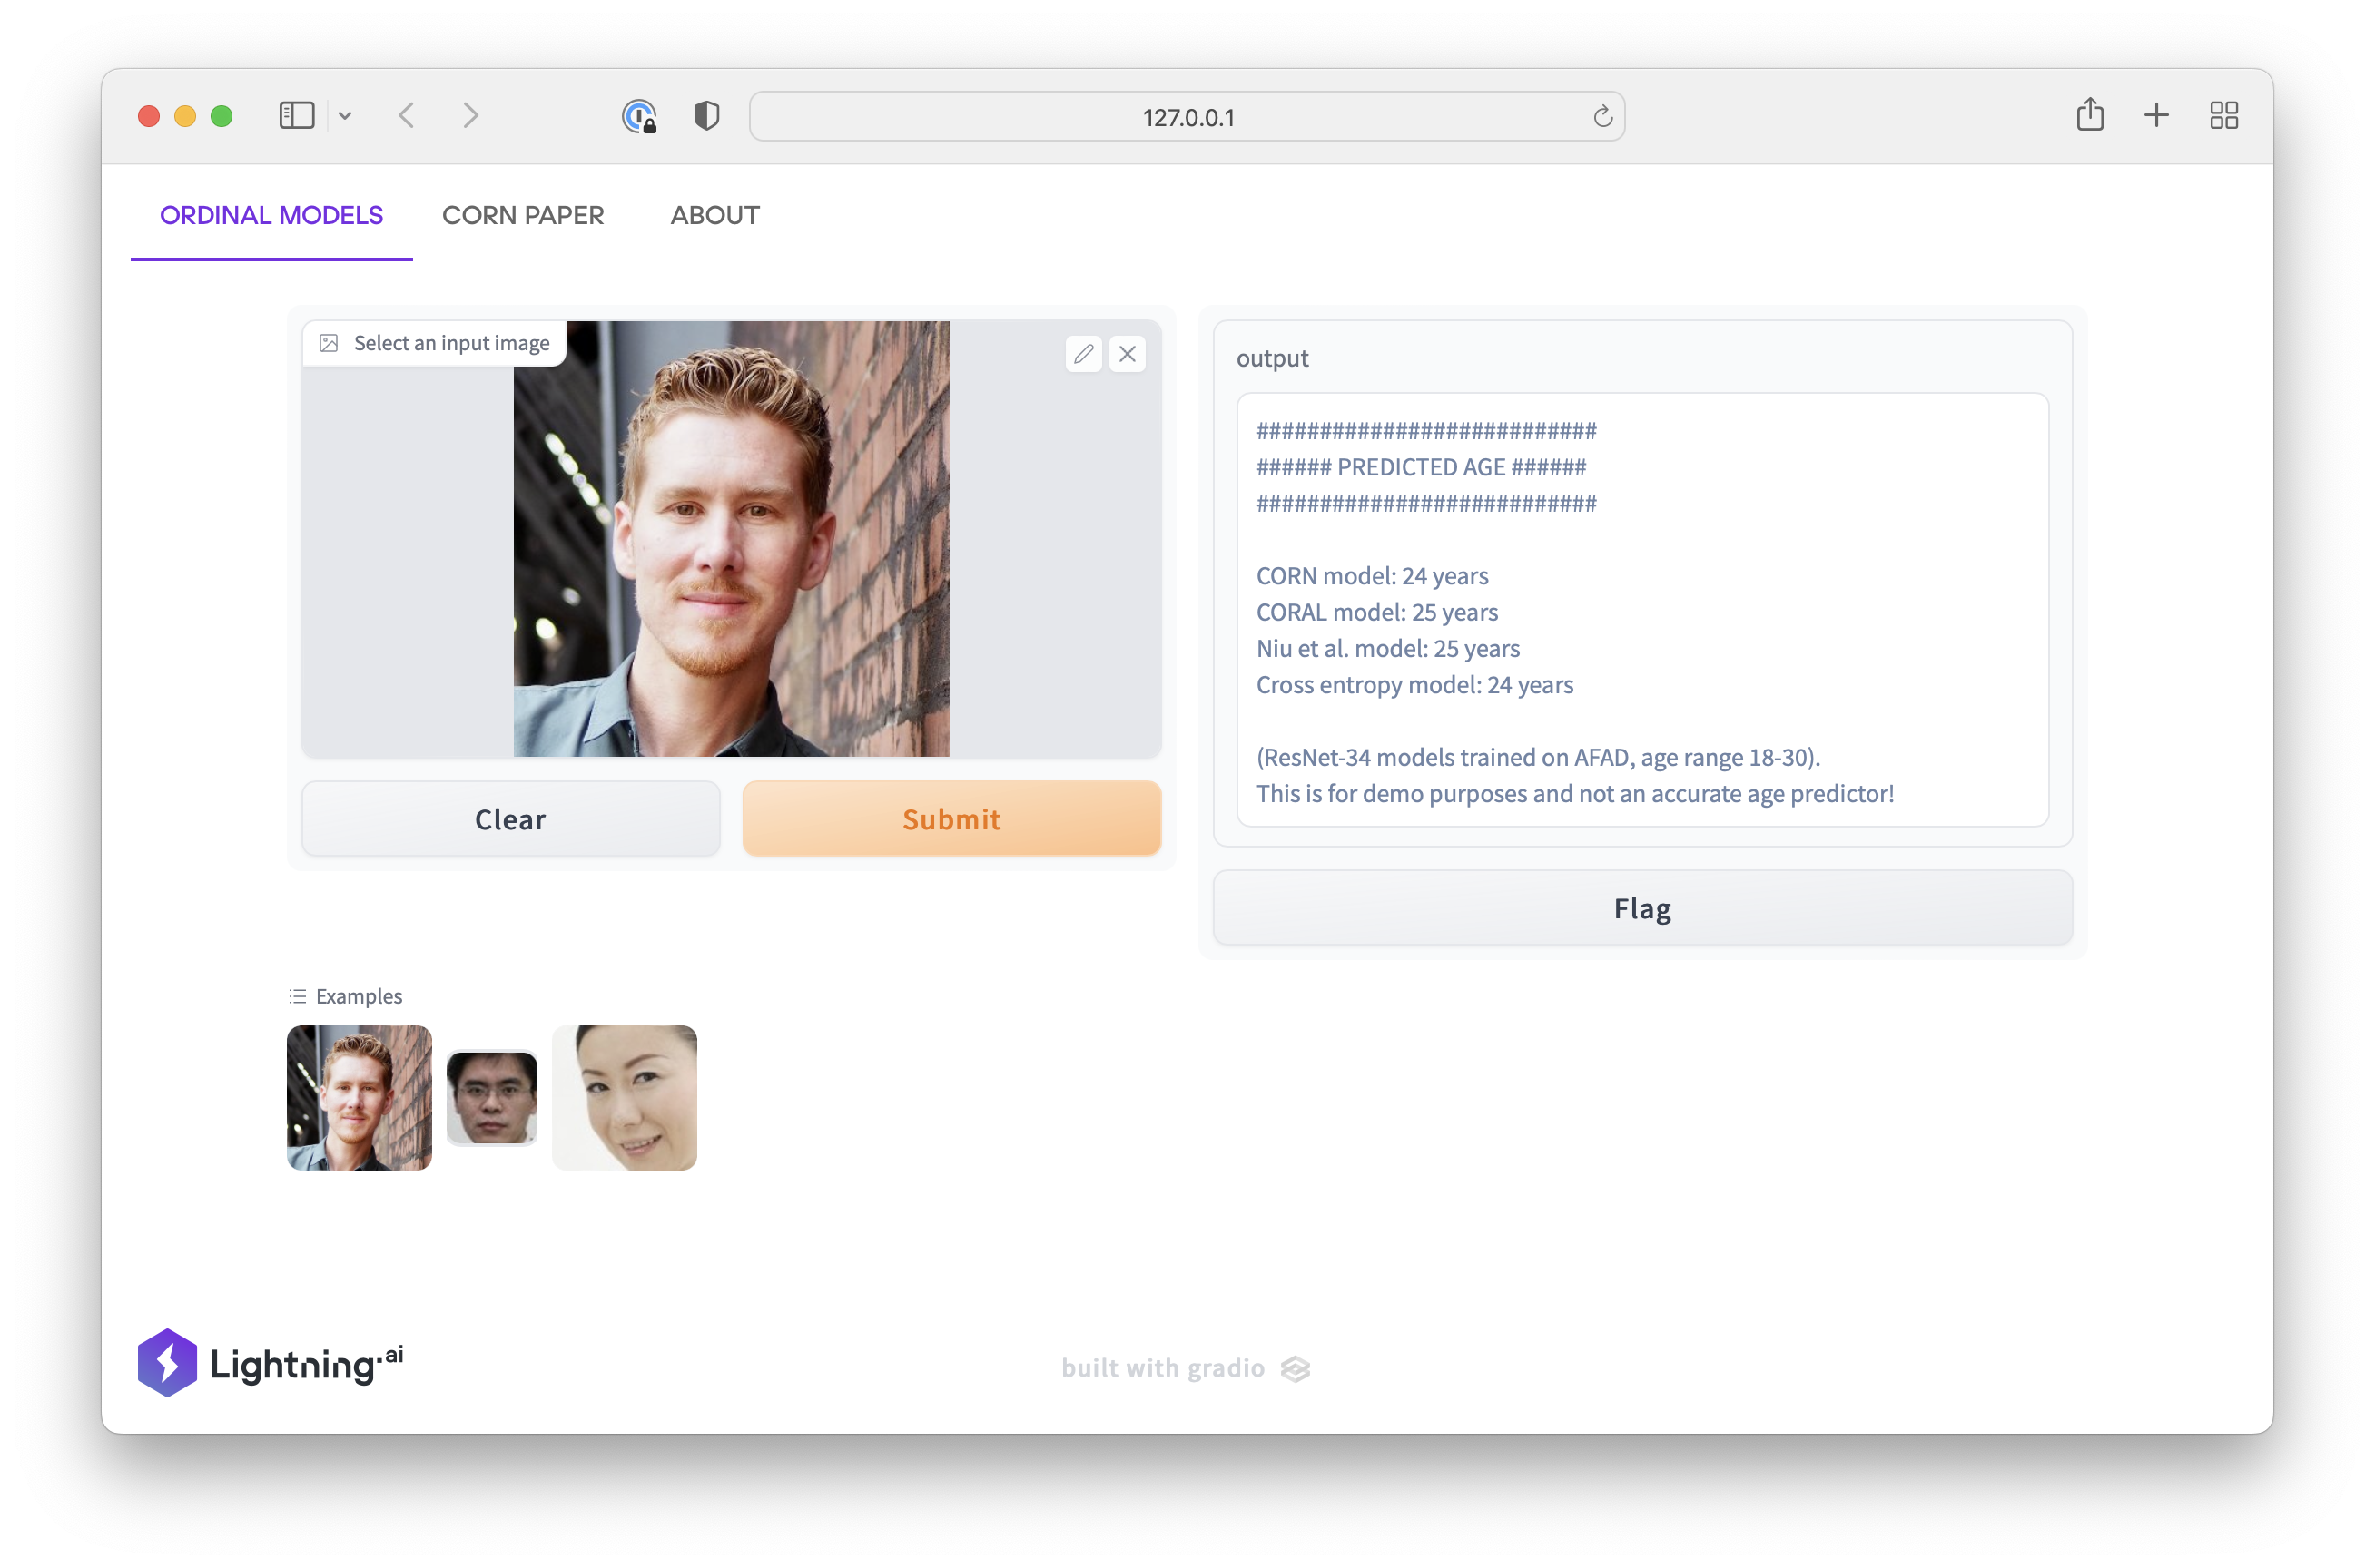
Task: Click the 127.0.0.1 address bar
Action: point(1187,117)
